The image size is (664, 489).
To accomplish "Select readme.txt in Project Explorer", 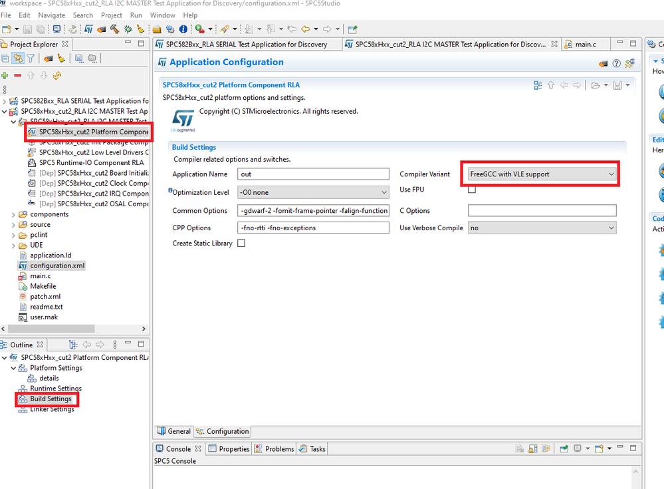I will 46,307.
